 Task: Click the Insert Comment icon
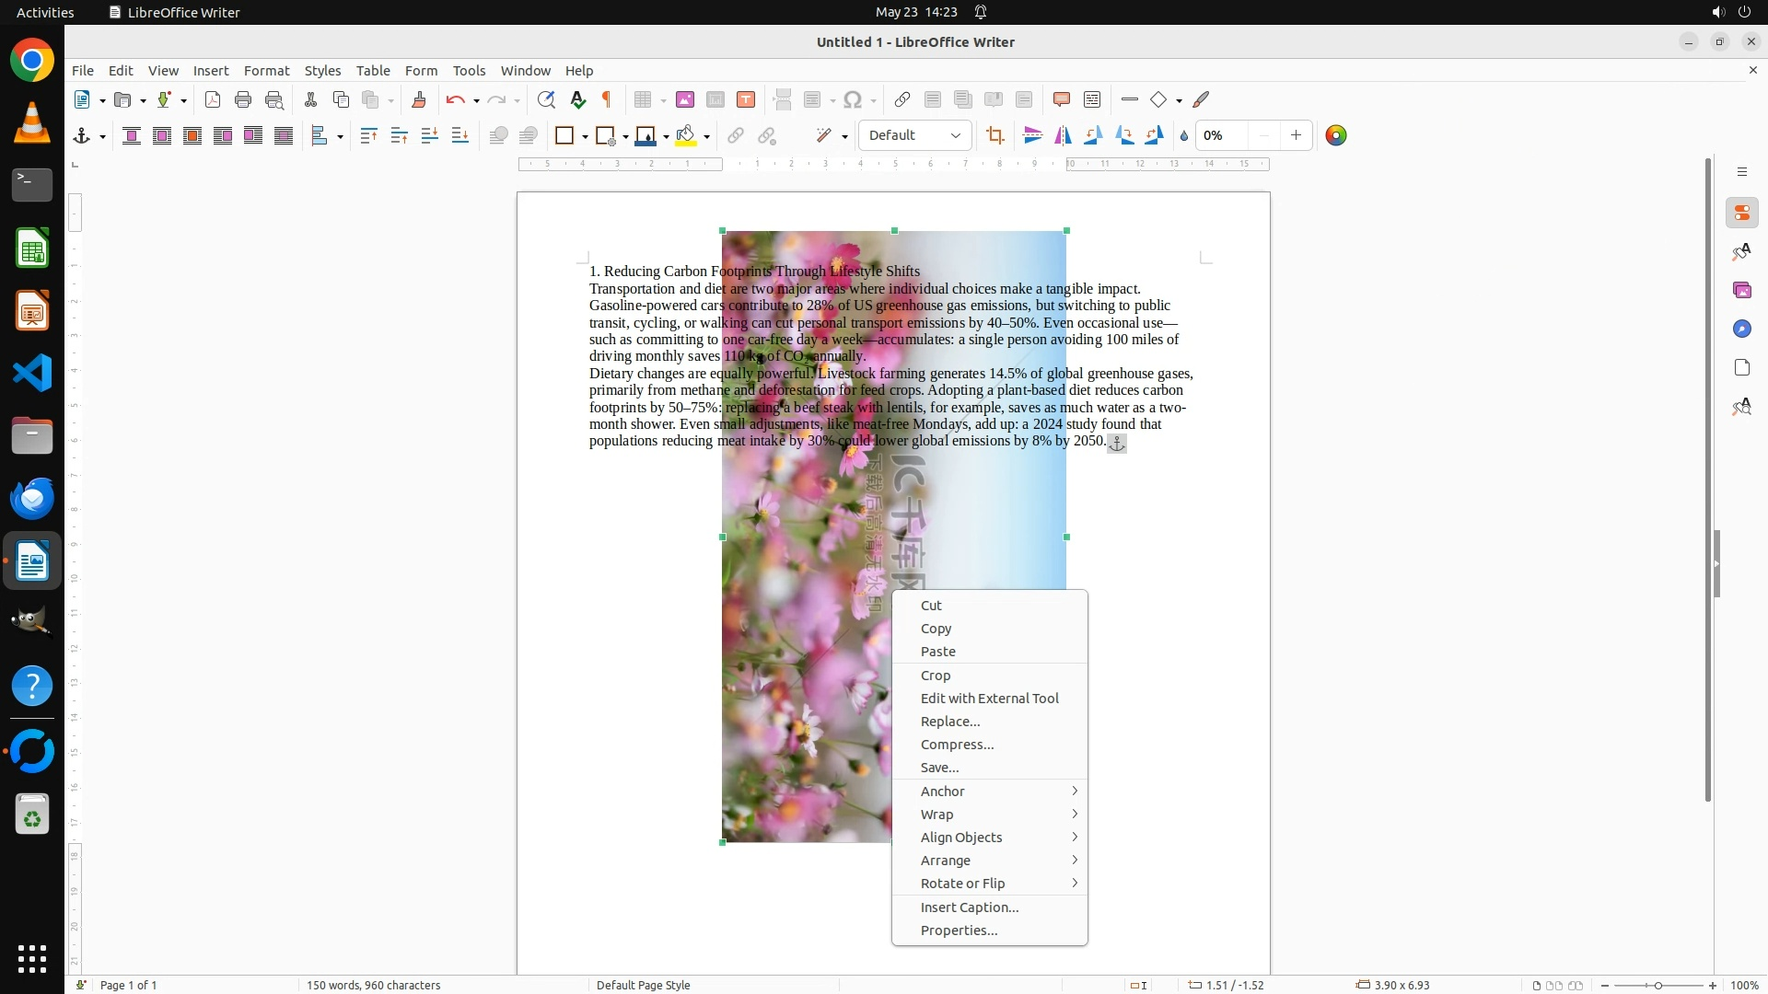(x=1061, y=100)
